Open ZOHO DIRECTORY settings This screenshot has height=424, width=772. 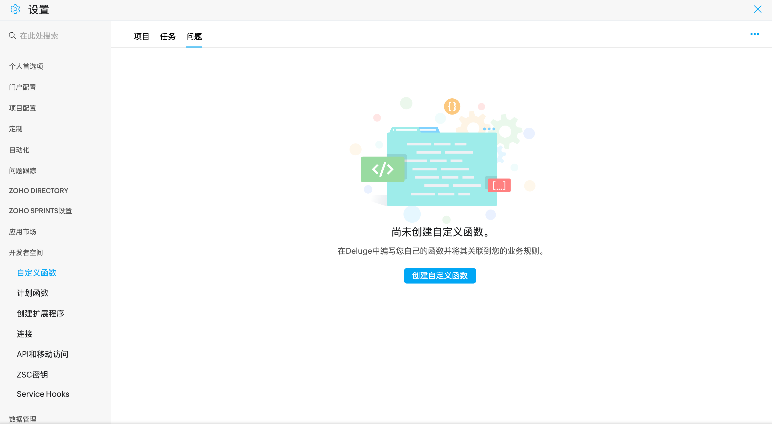click(38, 191)
